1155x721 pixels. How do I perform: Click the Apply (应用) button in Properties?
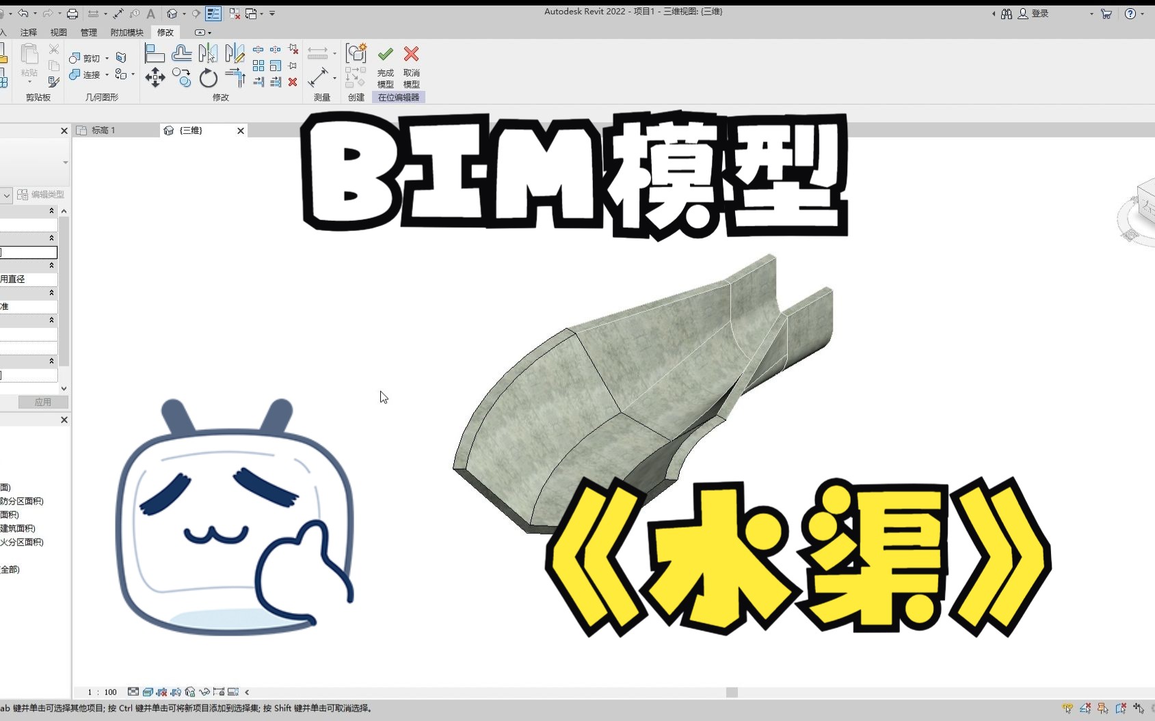point(43,402)
